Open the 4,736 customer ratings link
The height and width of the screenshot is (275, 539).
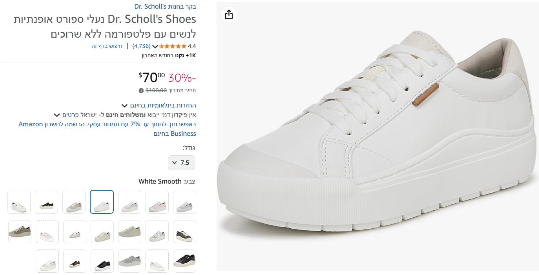coord(141,46)
